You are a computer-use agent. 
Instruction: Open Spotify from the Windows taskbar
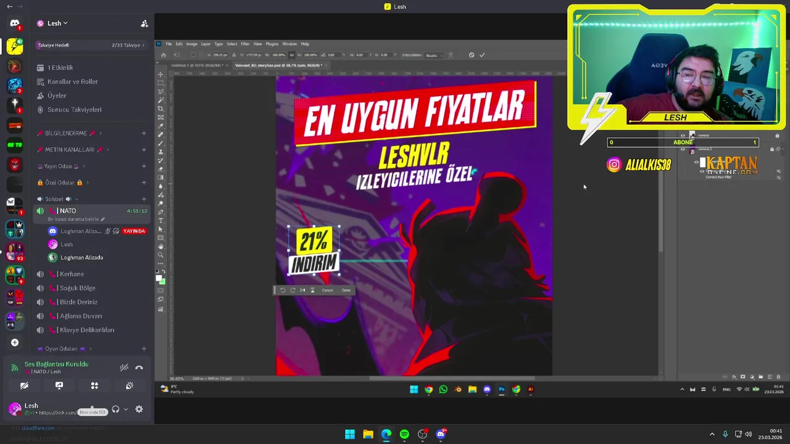click(404, 434)
